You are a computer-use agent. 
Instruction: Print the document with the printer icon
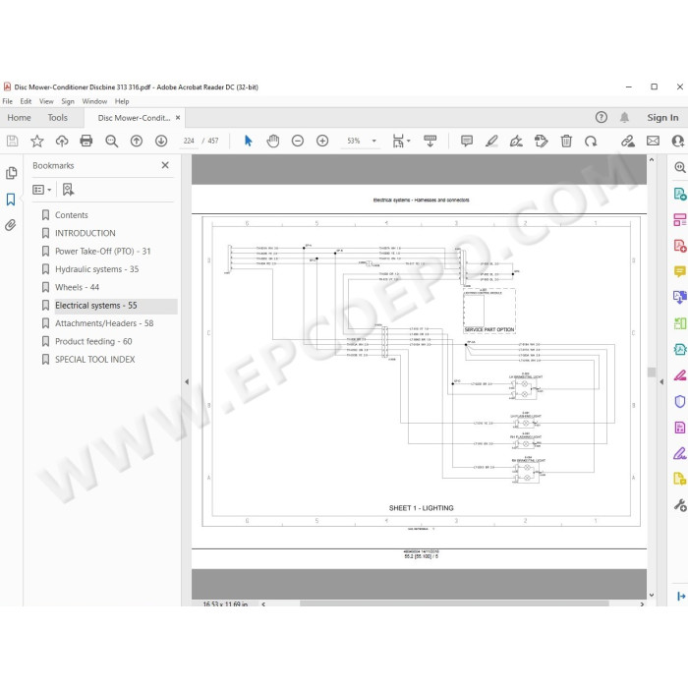pos(86,141)
